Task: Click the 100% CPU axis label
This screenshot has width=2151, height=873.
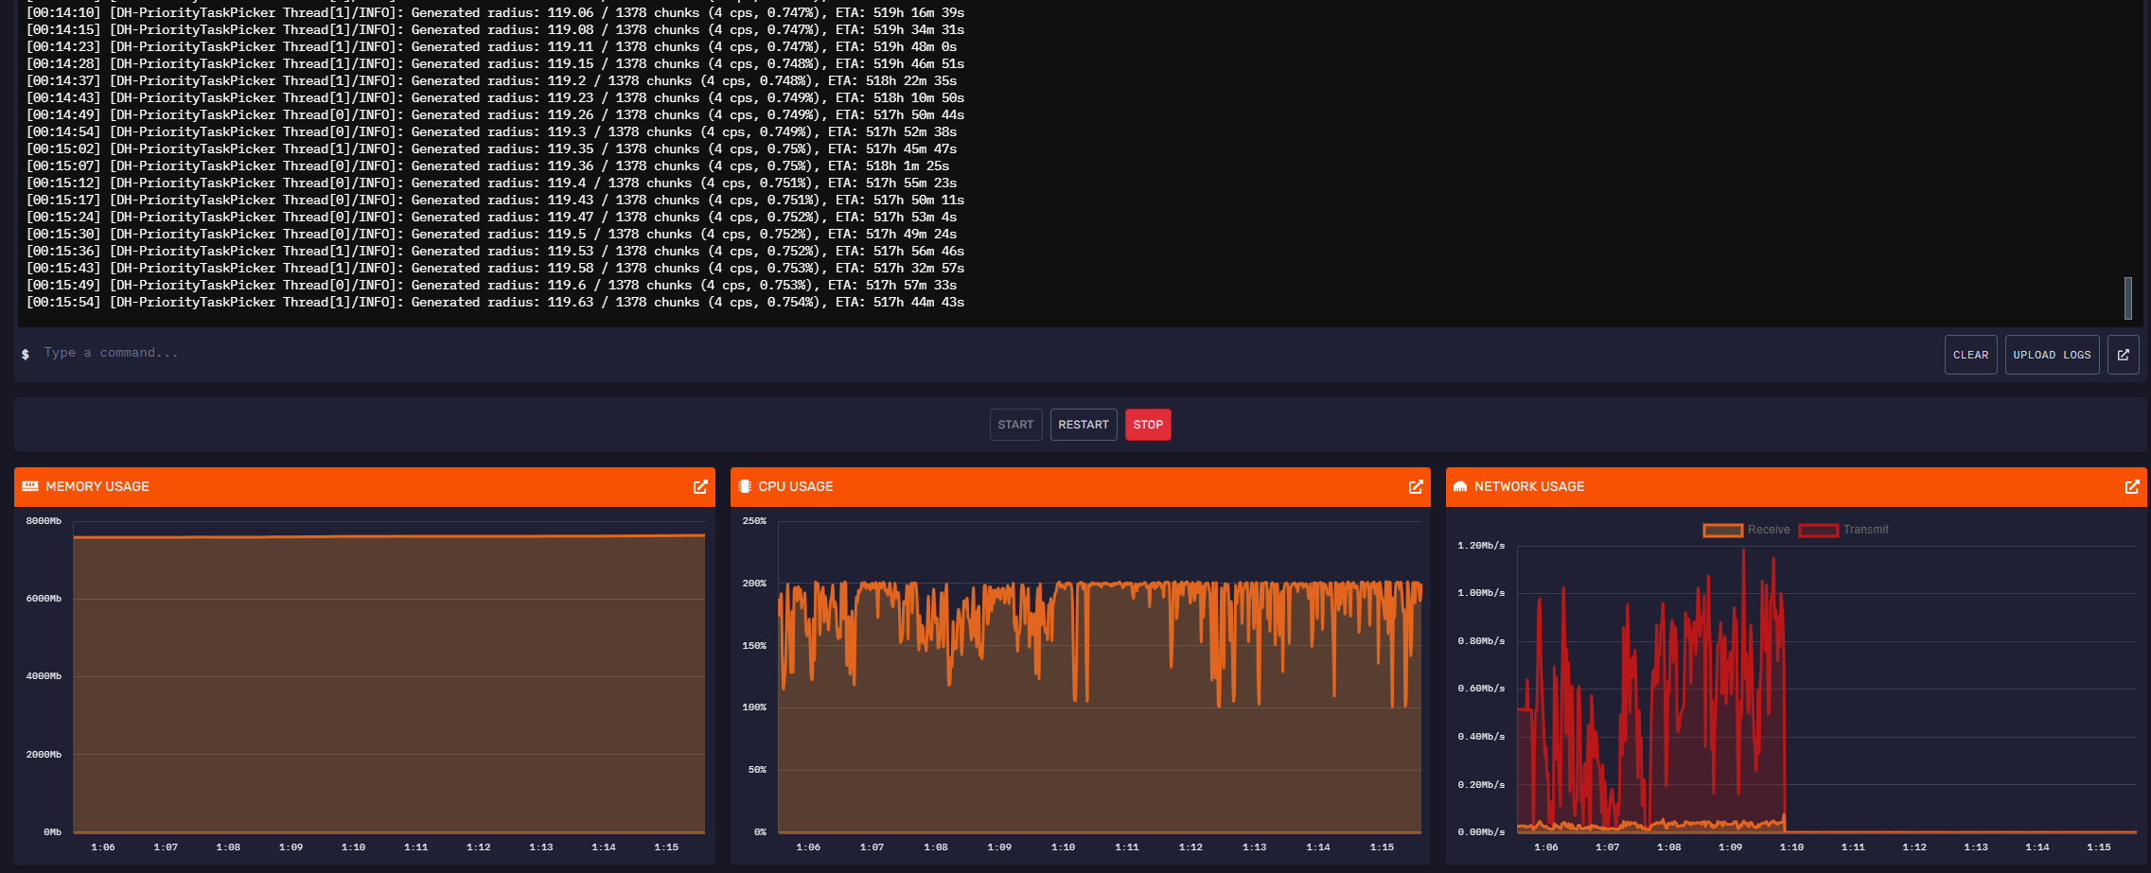Action: [x=754, y=707]
